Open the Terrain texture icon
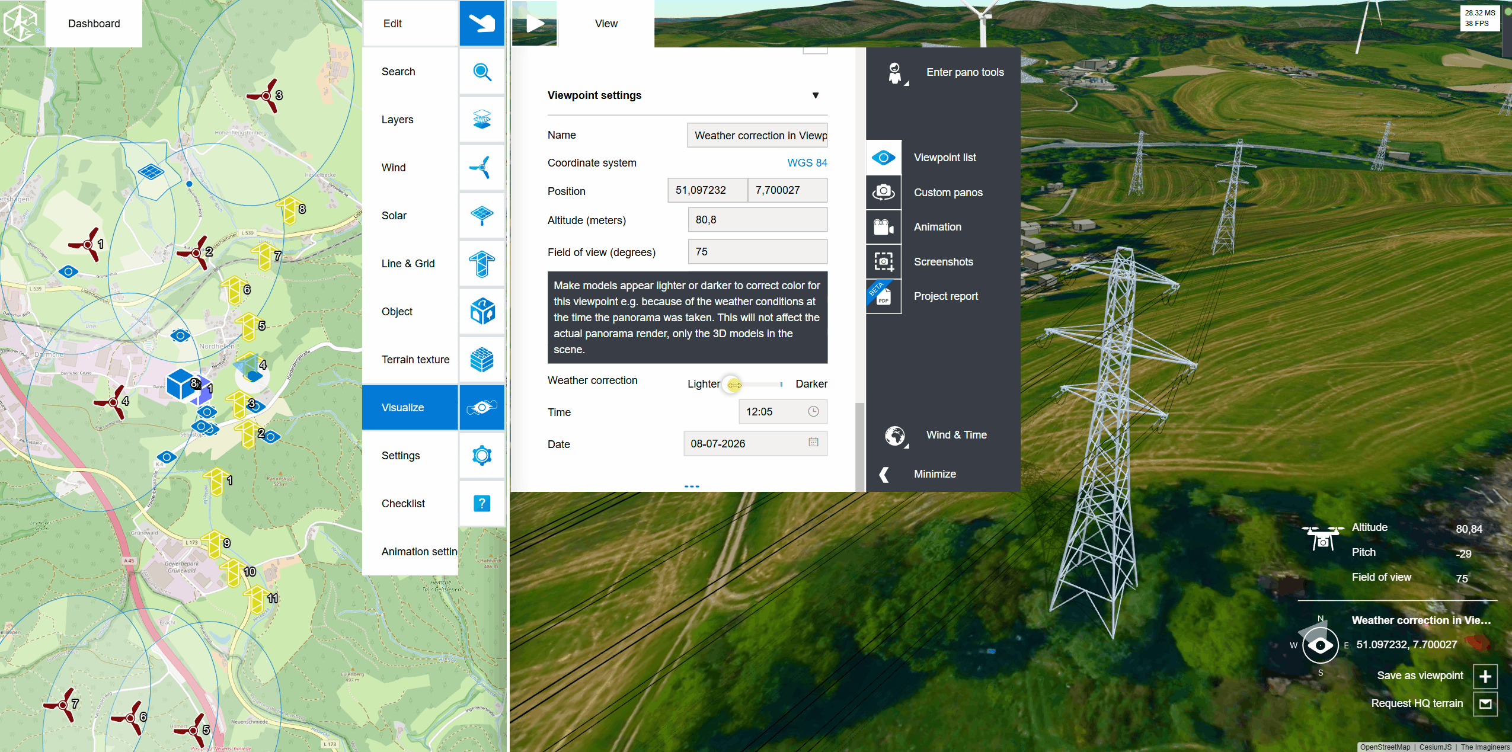Image resolution: width=1512 pixels, height=752 pixels. pyautogui.click(x=482, y=360)
